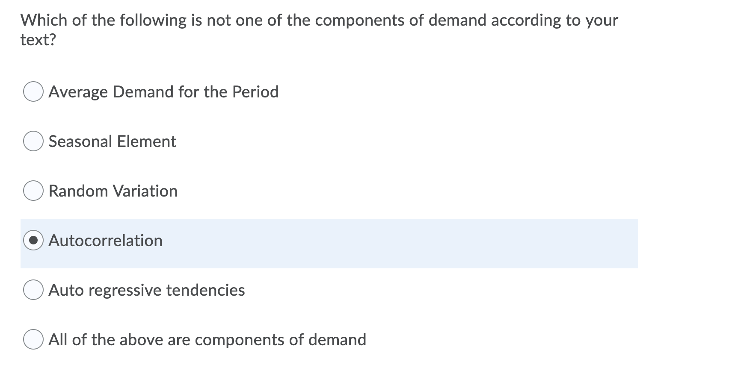
Task: Click the Average Demand for the Period label
Action: (164, 91)
